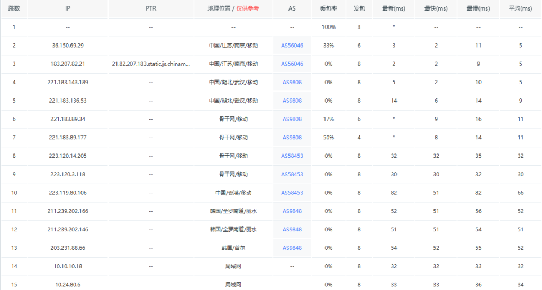542x290 pixels.
Task: Select IP address 223.120.3.118
Action: pyautogui.click(x=68, y=174)
